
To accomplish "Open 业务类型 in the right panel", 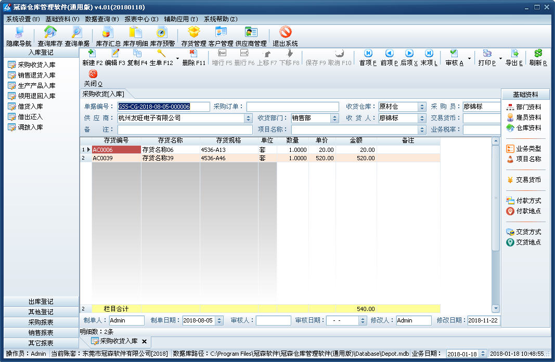I will coord(524,149).
